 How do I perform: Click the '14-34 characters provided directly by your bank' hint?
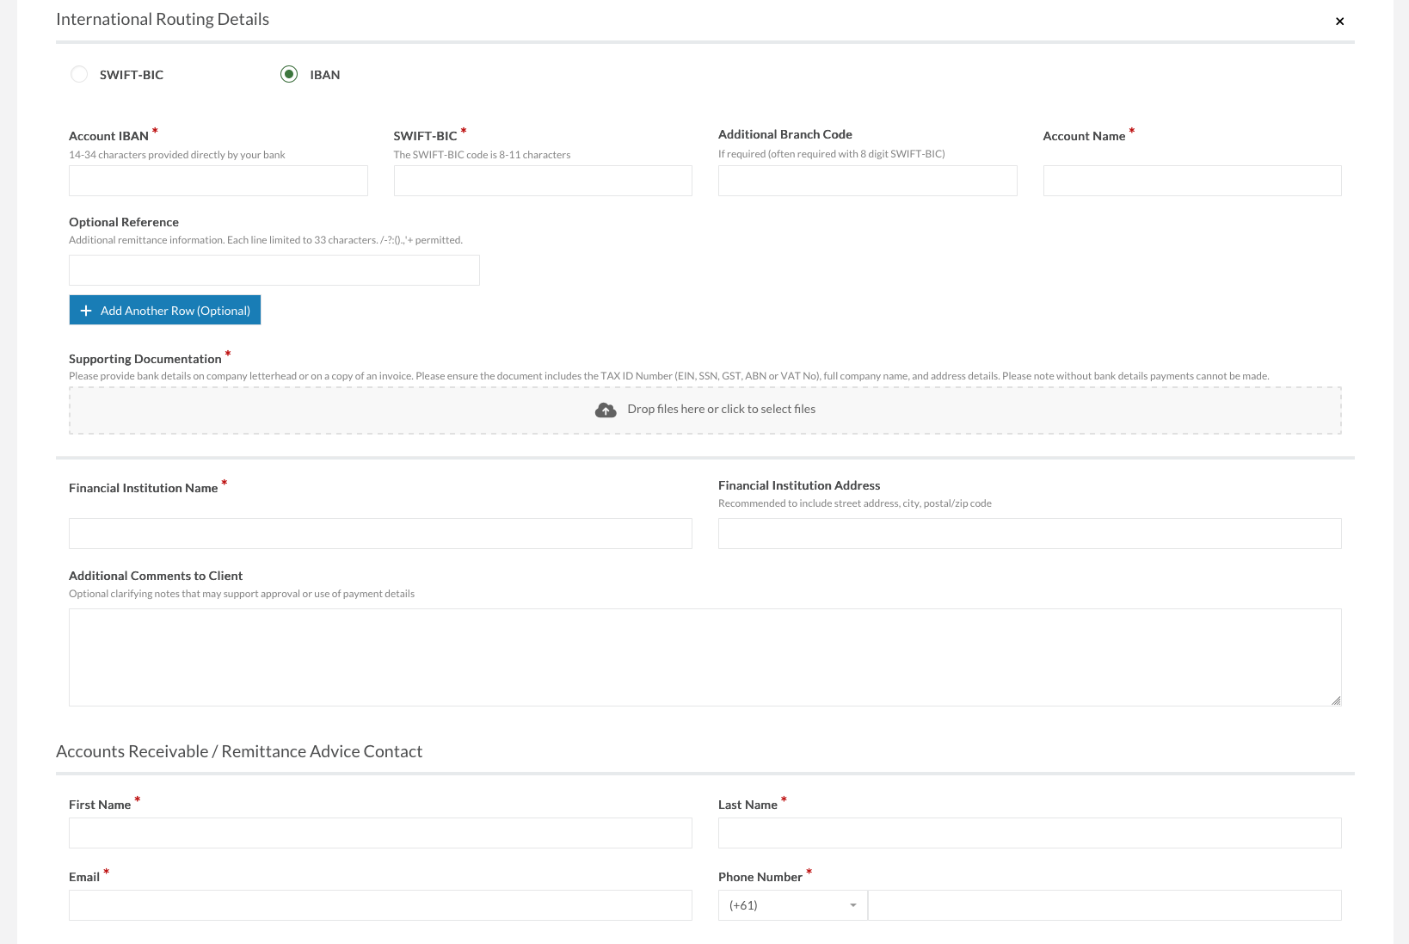[177, 155]
